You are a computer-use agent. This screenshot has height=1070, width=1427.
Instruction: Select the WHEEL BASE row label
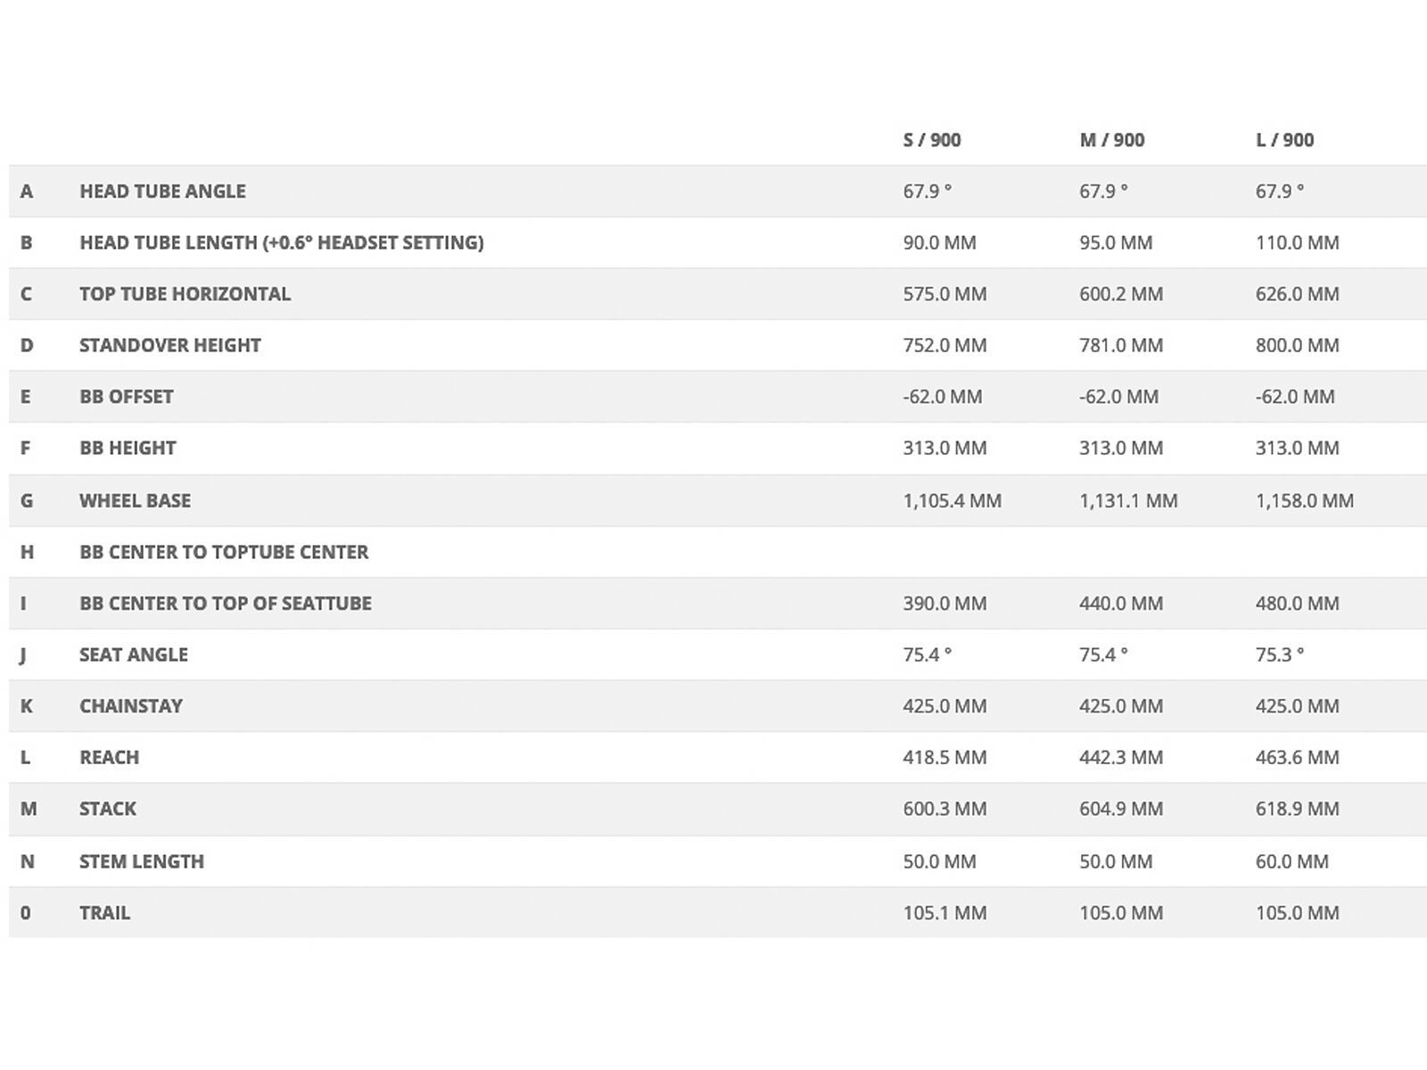pyautogui.click(x=135, y=500)
